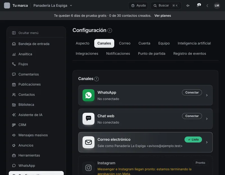Open the Analítica chart icon
Image resolution: width=225 pixels, height=175 pixels.
point(14,54)
